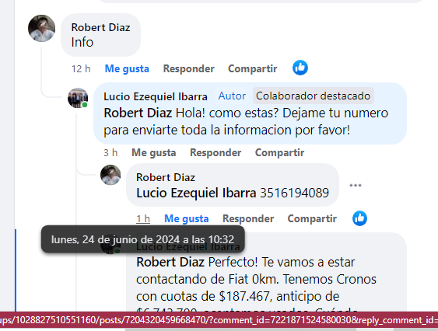Reply to the 3516194089 comment

point(248,218)
